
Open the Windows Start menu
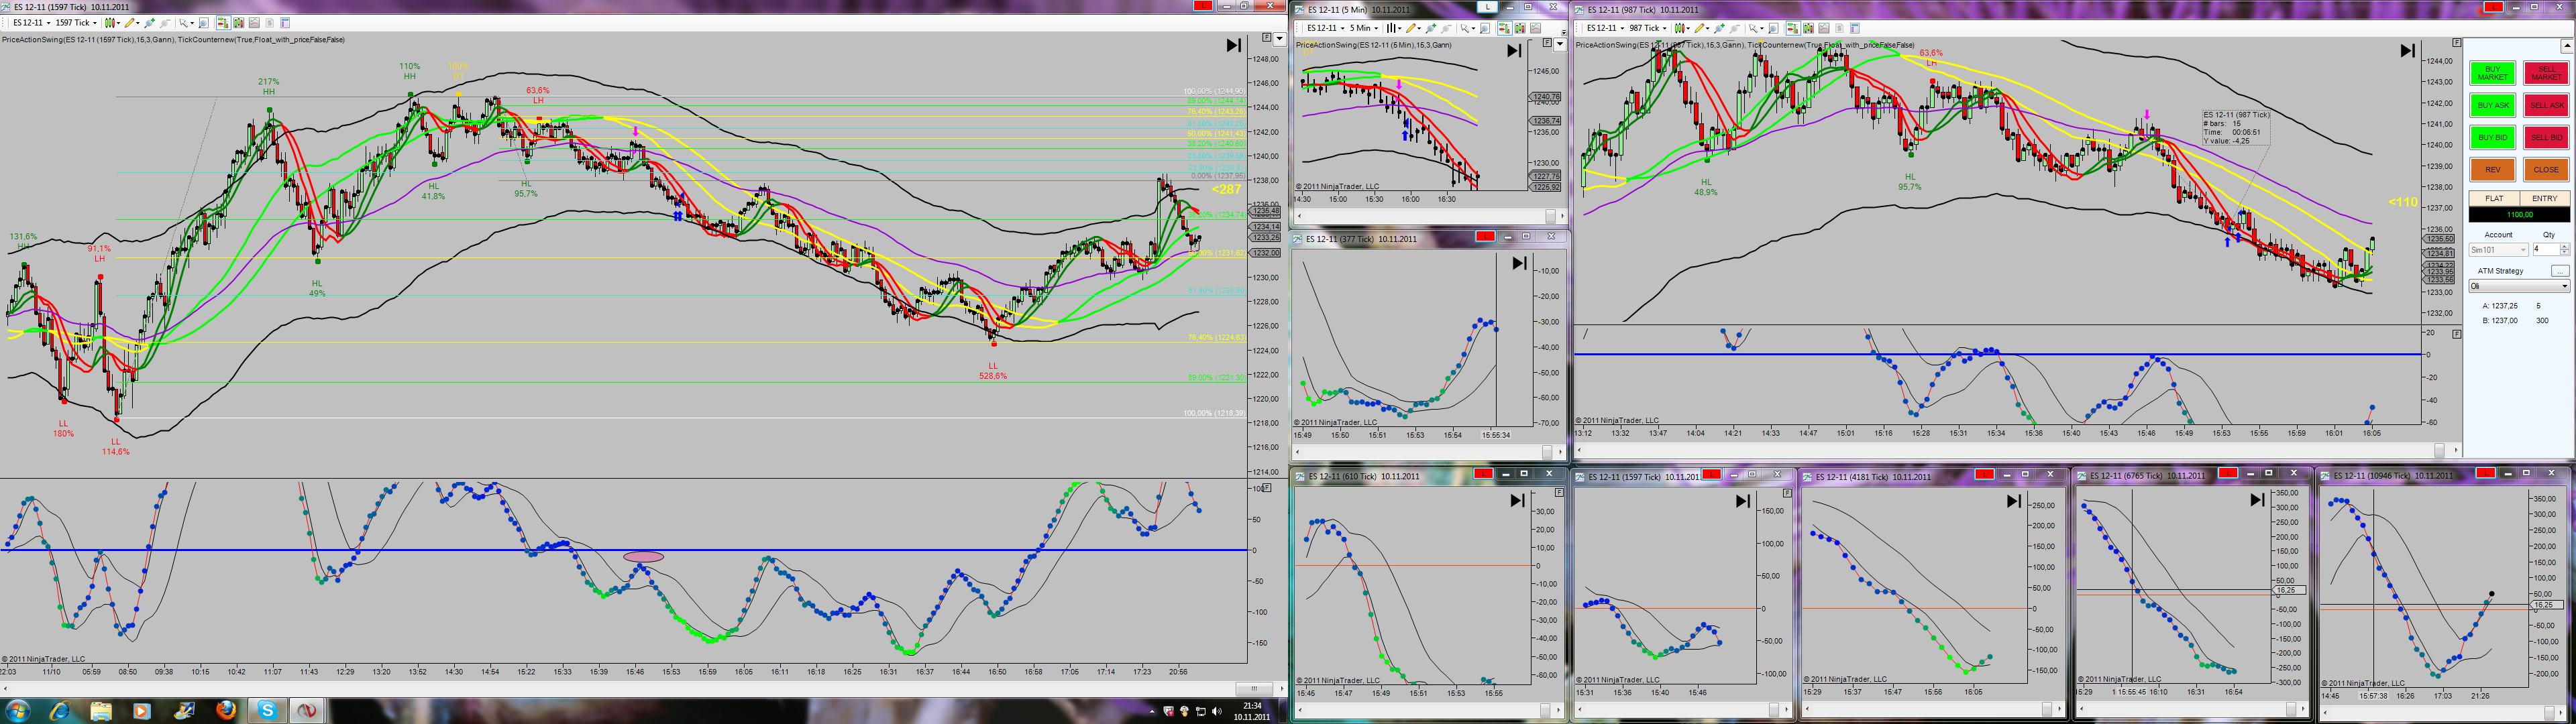18,711
